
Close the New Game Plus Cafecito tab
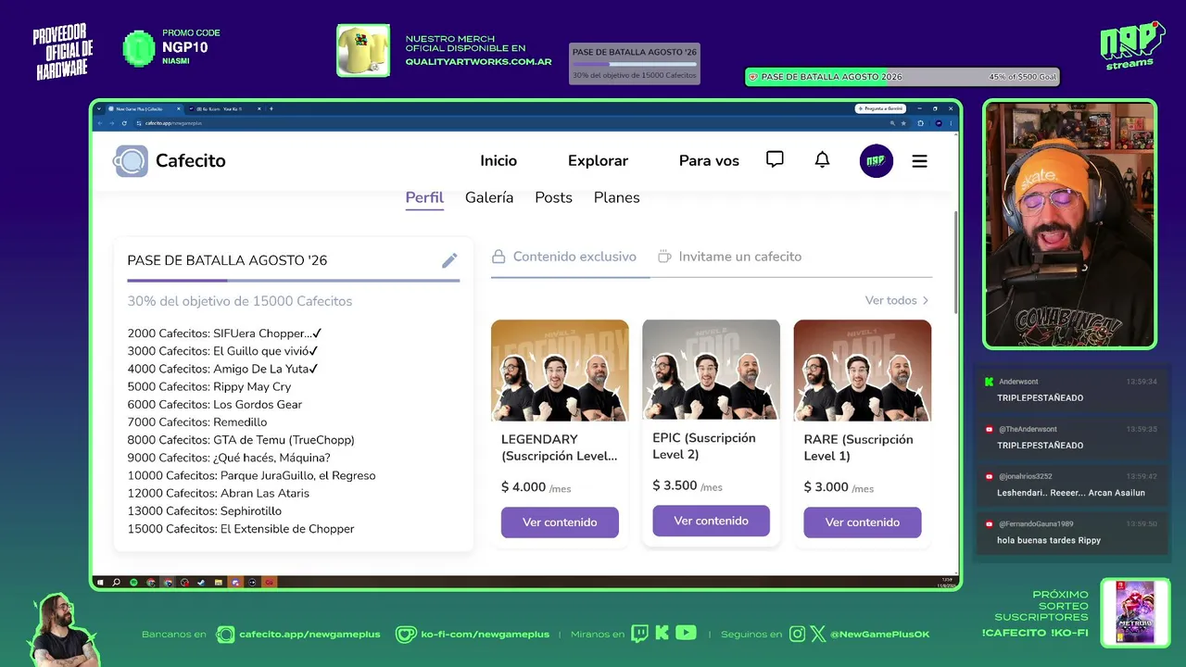click(x=178, y=108)
